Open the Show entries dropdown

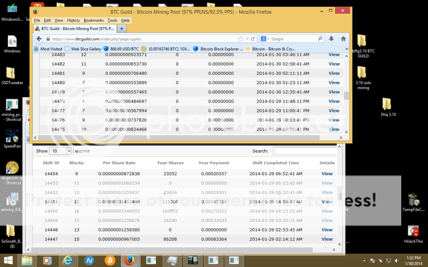click(x=60, y=151)
